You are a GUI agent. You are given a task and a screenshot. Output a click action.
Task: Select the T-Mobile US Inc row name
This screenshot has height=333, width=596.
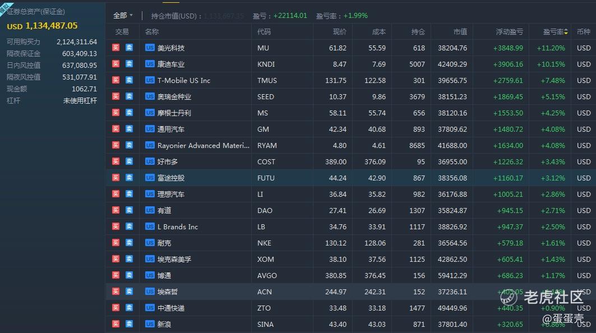tap(184, 80)
